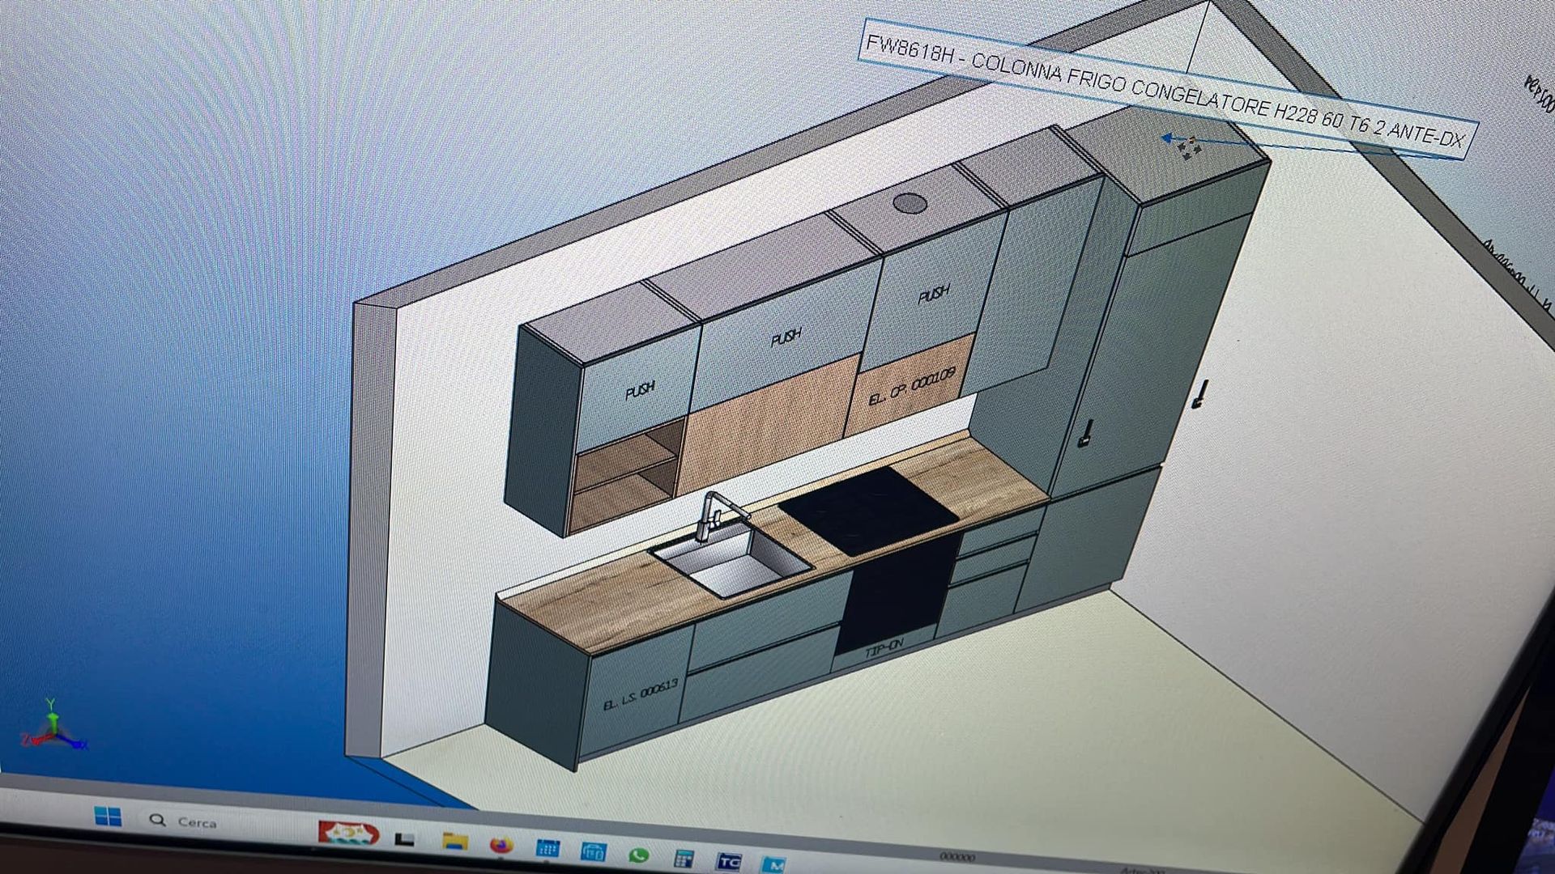Image resolution: width=1555 pixels, height=874 pixels.
Task: Select the EL. CP. 000109 wood panel
Action: pyautogui.click(x=911, y=386)
